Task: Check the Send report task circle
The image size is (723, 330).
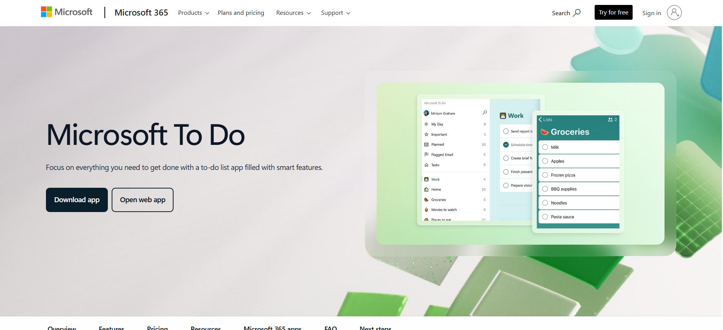Action: click(506, 131)
